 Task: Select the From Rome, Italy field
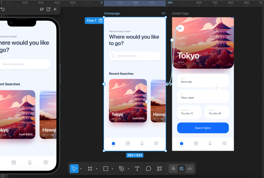[203, 80]
